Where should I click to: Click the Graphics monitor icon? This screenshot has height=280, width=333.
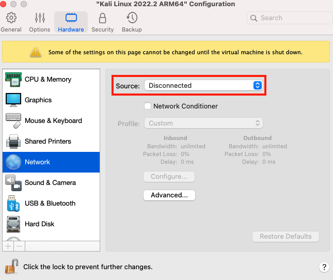tap(13, 100)
